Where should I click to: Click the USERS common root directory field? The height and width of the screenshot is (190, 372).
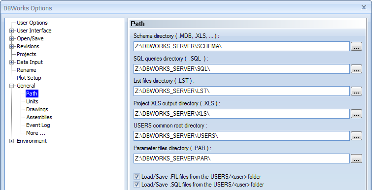click(x=241, y=136)
